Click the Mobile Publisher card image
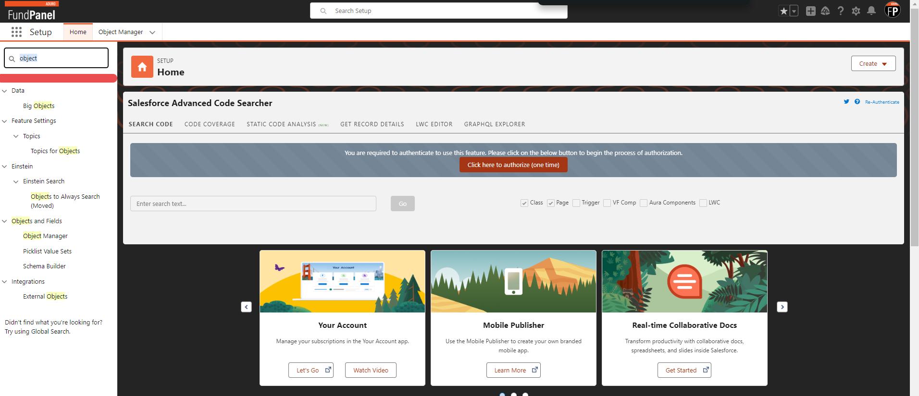 click(513, 281)
